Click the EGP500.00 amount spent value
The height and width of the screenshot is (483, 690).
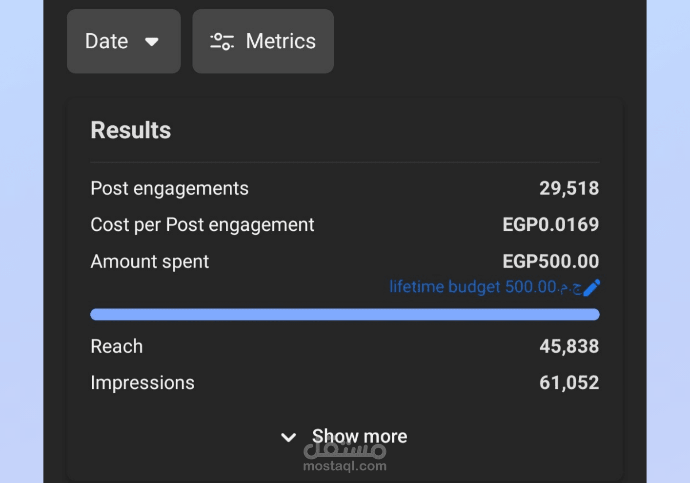coord(550,262)
